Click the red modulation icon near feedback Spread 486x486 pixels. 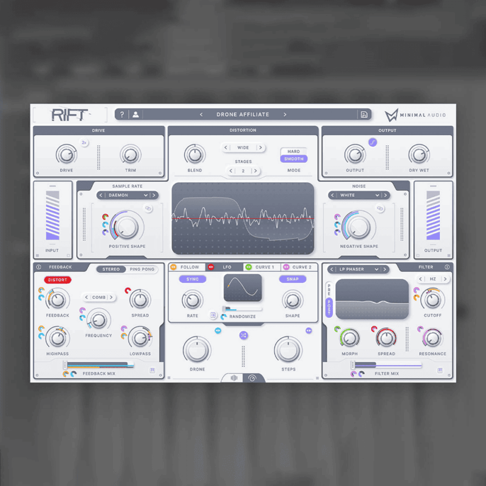coord(128,290)
